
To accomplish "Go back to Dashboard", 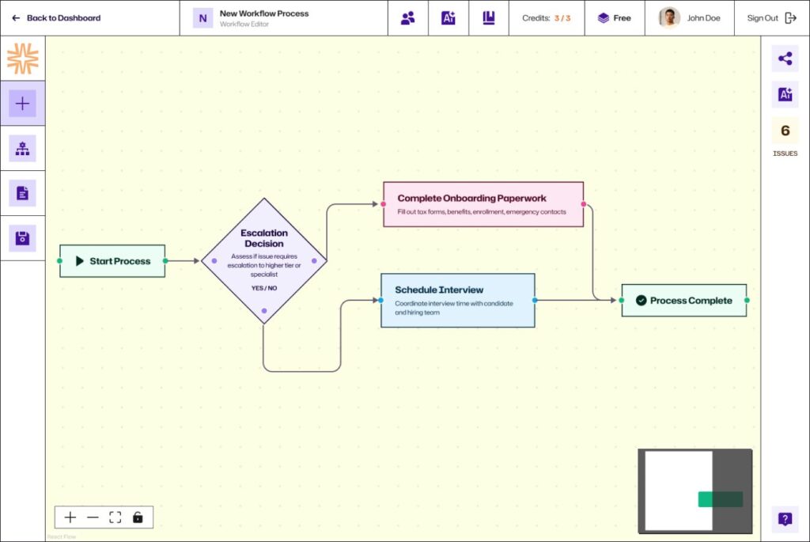I will click(x=56, y=18).
